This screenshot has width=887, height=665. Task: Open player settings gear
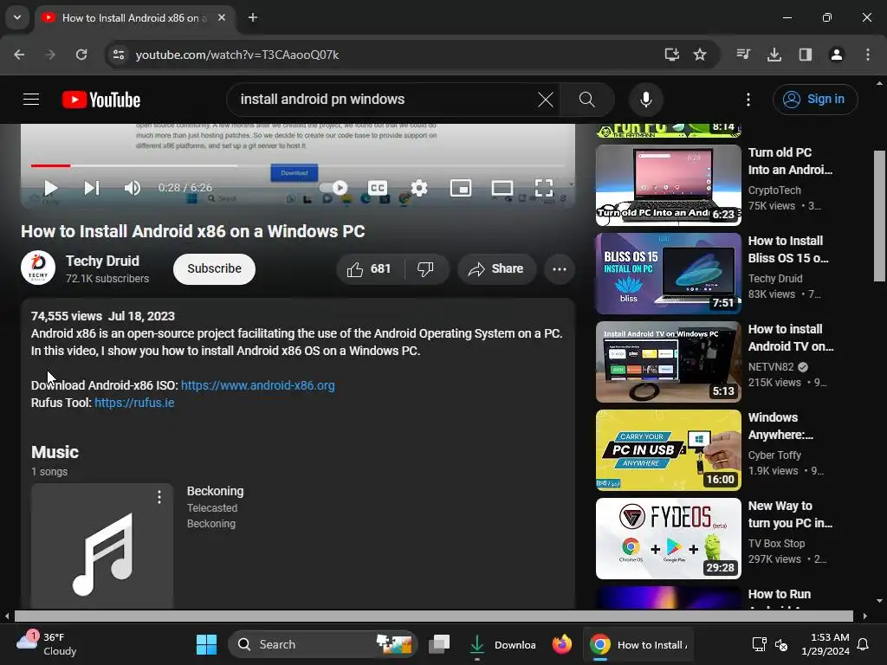coord(418,188)
